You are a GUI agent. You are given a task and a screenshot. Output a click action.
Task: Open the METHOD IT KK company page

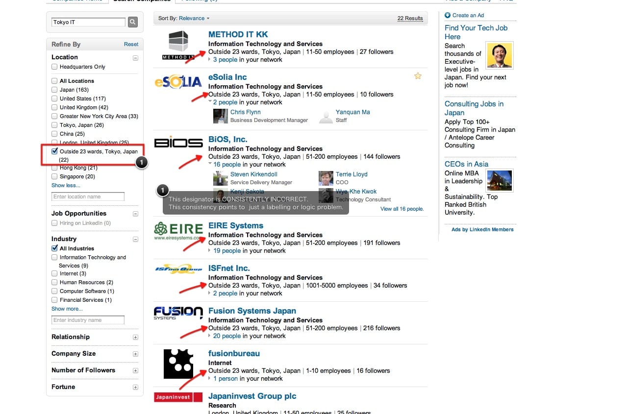point(238,34)
